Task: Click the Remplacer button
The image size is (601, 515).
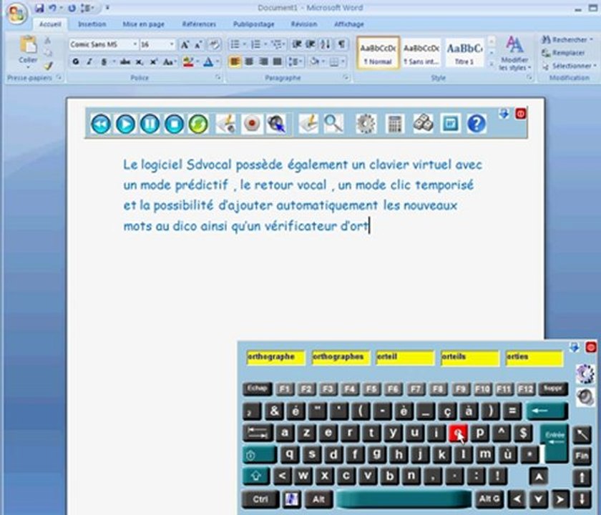Action: point(563,53)
